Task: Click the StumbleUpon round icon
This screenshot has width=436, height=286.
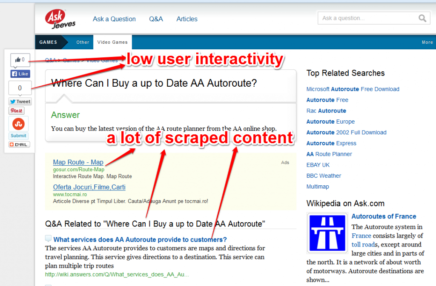Action: point(19,124)
